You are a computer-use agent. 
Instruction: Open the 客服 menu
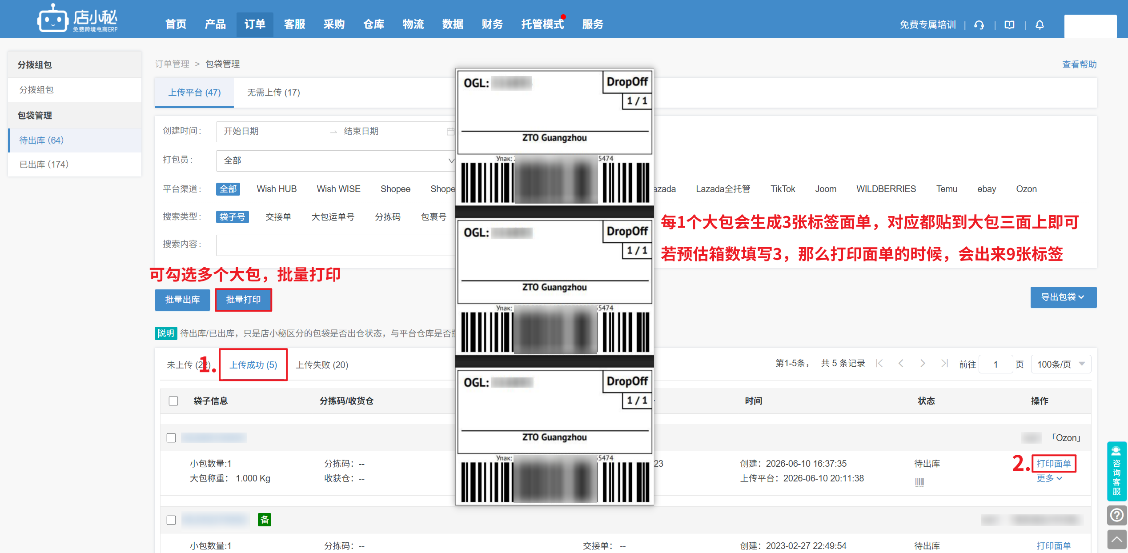tap(294, 24)
